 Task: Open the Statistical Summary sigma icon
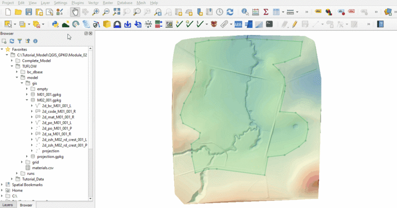coord(265,11)
